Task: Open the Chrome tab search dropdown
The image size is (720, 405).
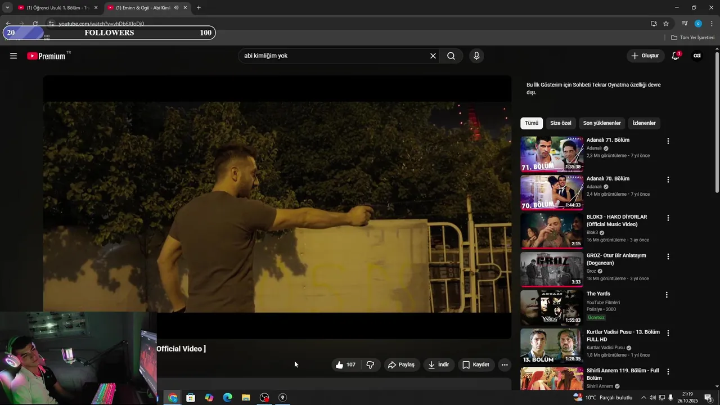Action: (x=7, y=7)
